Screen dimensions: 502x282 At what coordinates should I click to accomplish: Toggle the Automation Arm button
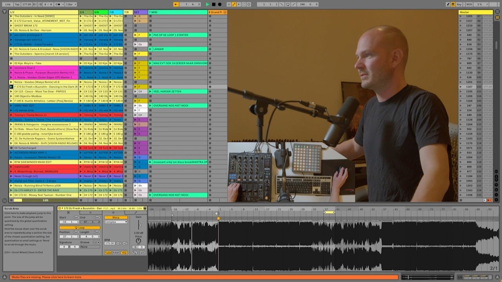234,4
